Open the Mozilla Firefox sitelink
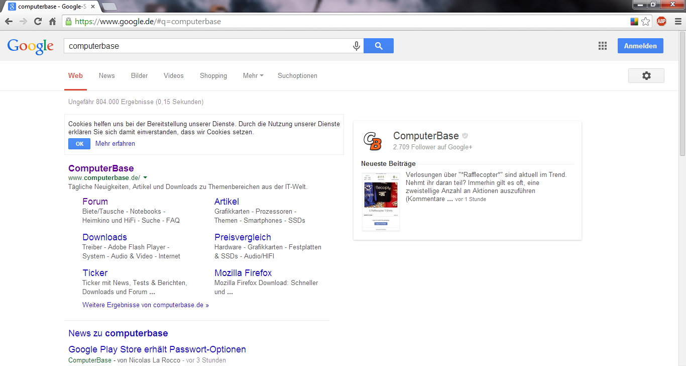The width and height of the screenshot is (686, 366). coord(243,273)
